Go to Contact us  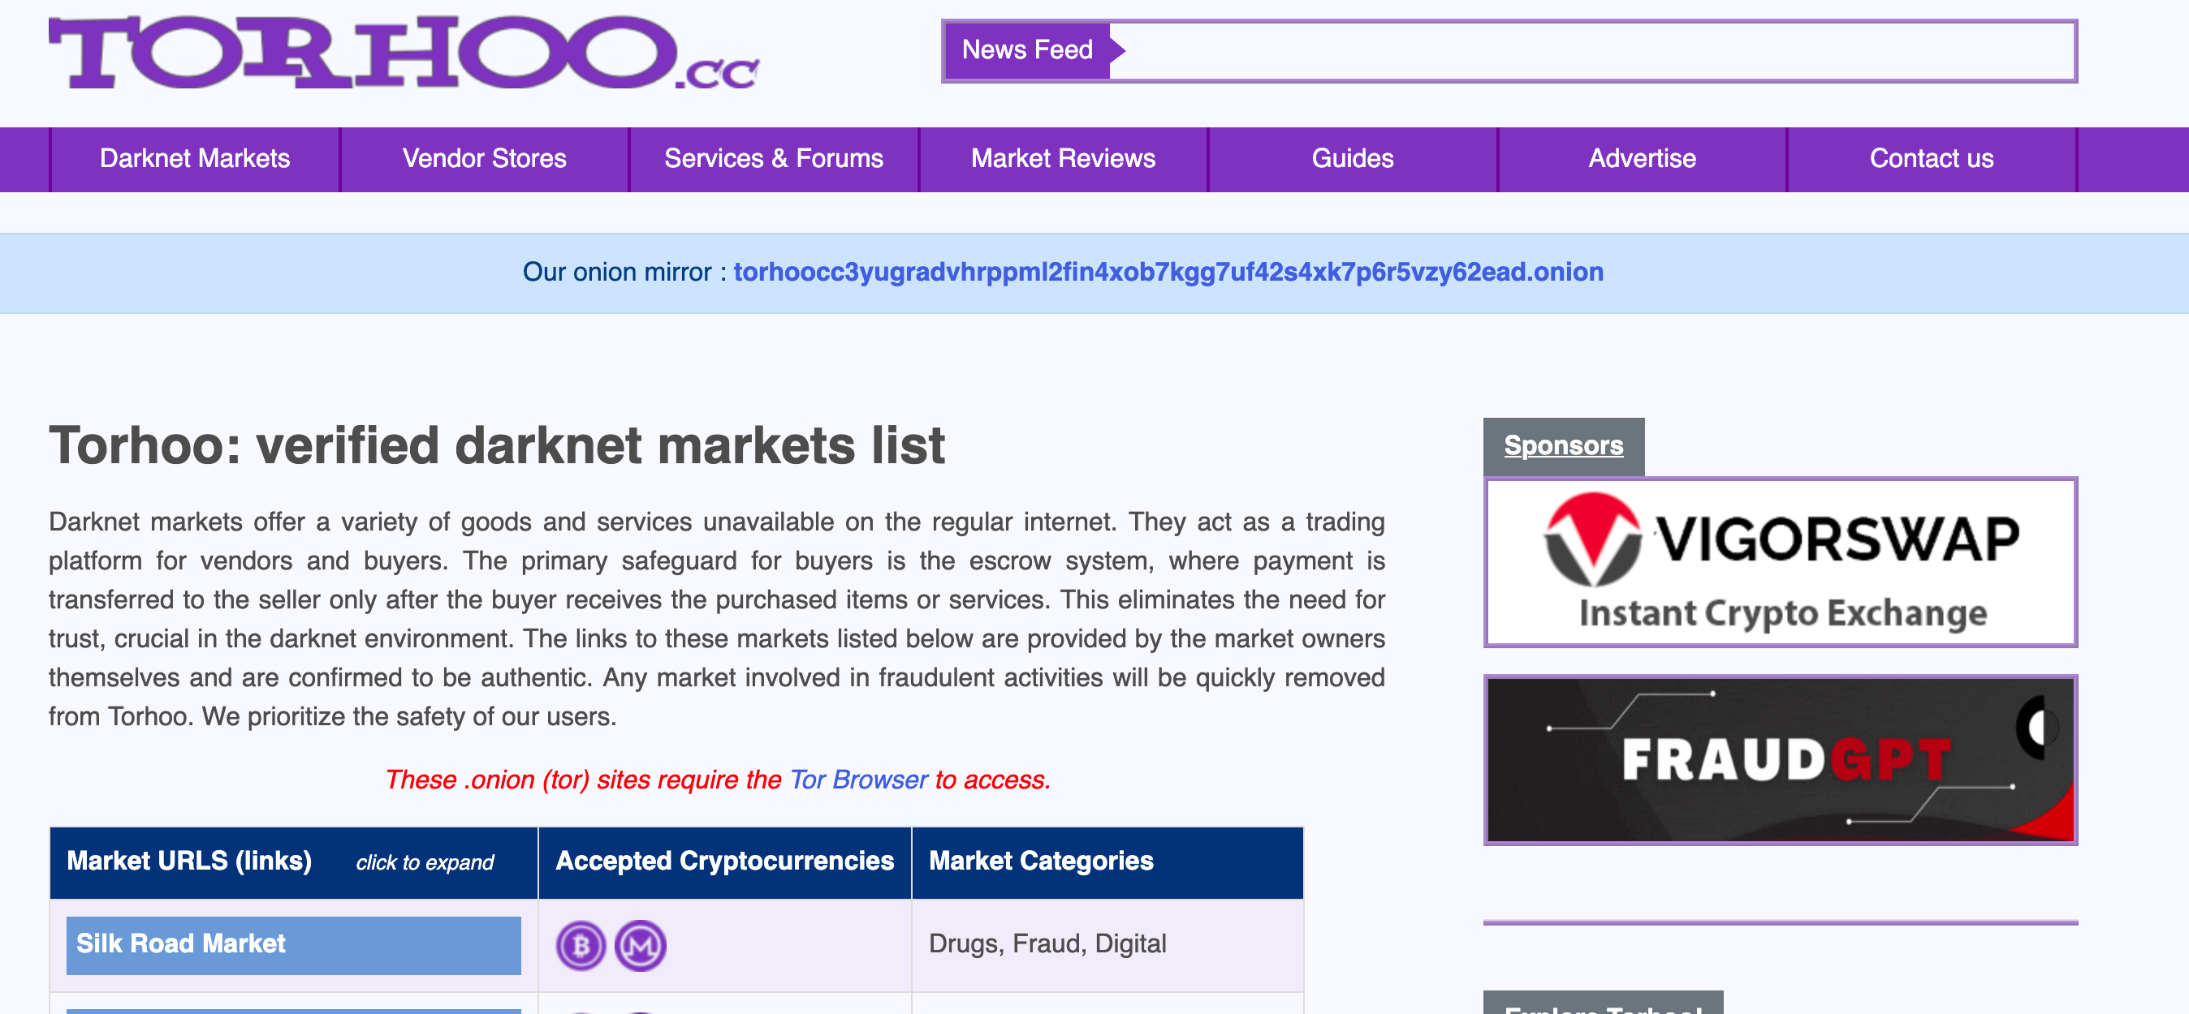pos(1932,159)
